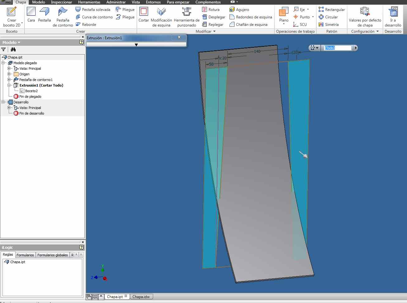Expand the Extrusión1 dialog arrow
The width and height of the screenshot is (407, 303).
pyautogui.click(x=136, y=45)
